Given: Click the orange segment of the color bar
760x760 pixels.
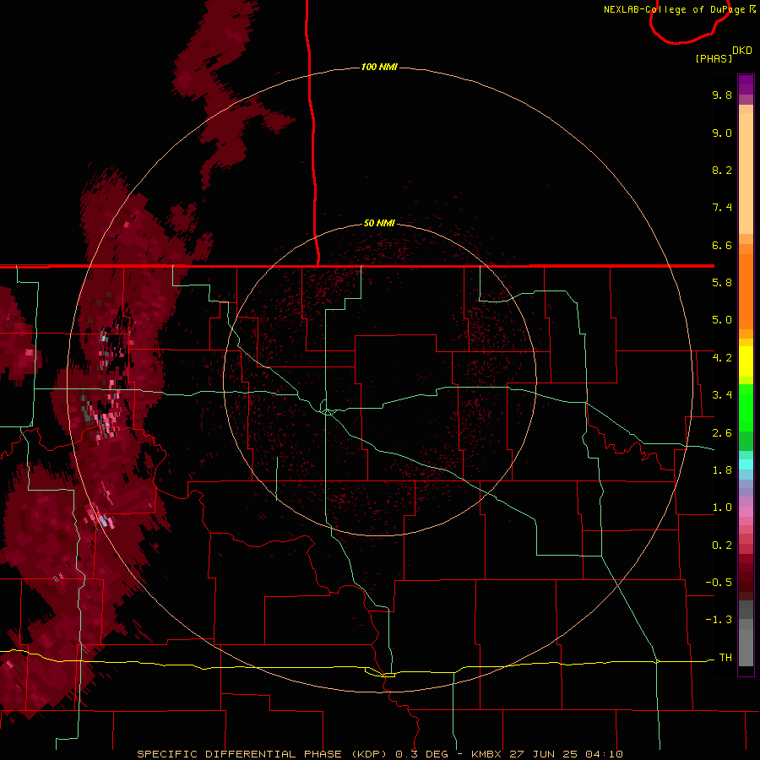Looking at the screenshot, I should pos(746,290).
